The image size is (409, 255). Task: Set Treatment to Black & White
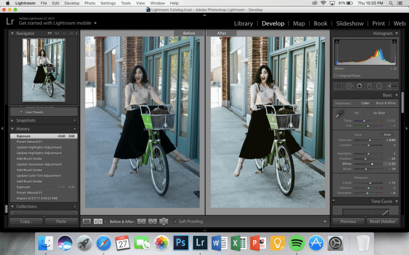coord(386,103)
